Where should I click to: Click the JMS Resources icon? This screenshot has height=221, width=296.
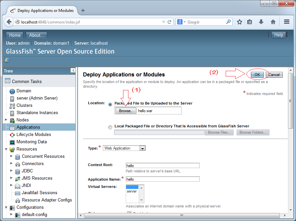click(18, 179)
